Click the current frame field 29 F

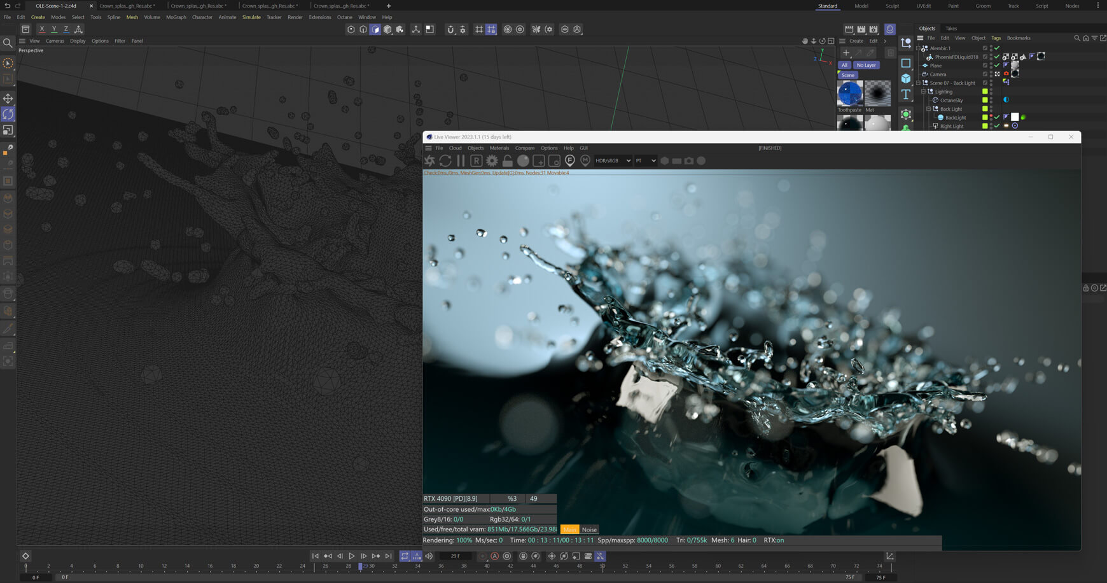coord(456,556)
